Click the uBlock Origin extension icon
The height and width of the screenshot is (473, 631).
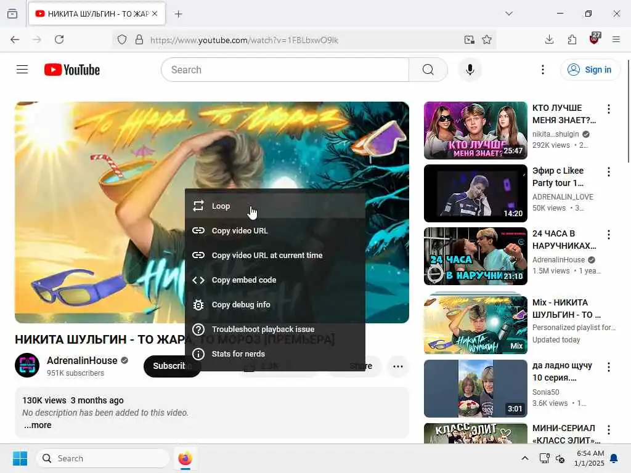click(x=595, y=38)
